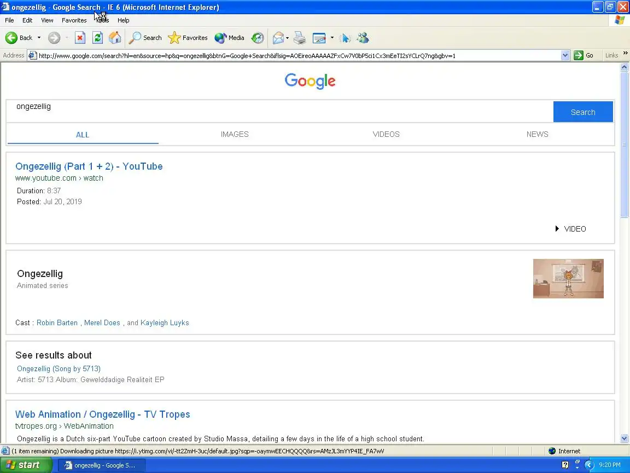Click the Links toolbar label

pos(611,55)
